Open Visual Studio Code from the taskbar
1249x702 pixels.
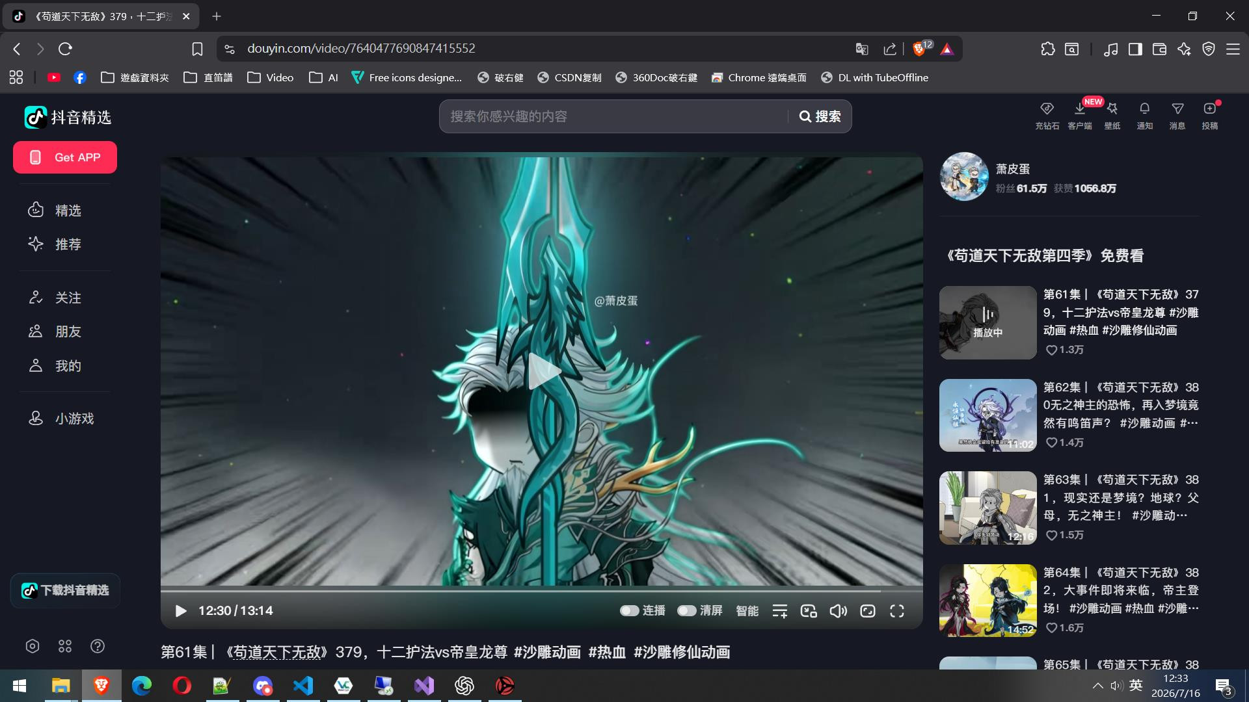(x=303, y=686)
